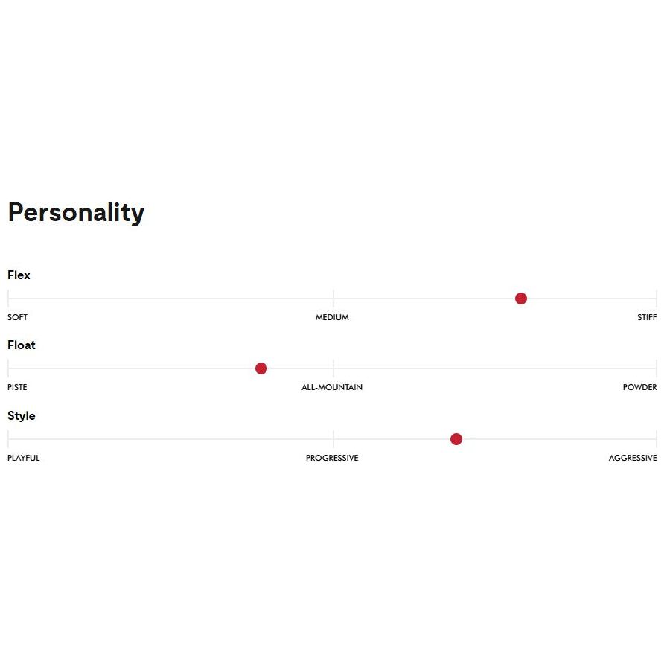Click the SOFT label under Flex
The image size is (664, 664).
click(x=18, y=317)
